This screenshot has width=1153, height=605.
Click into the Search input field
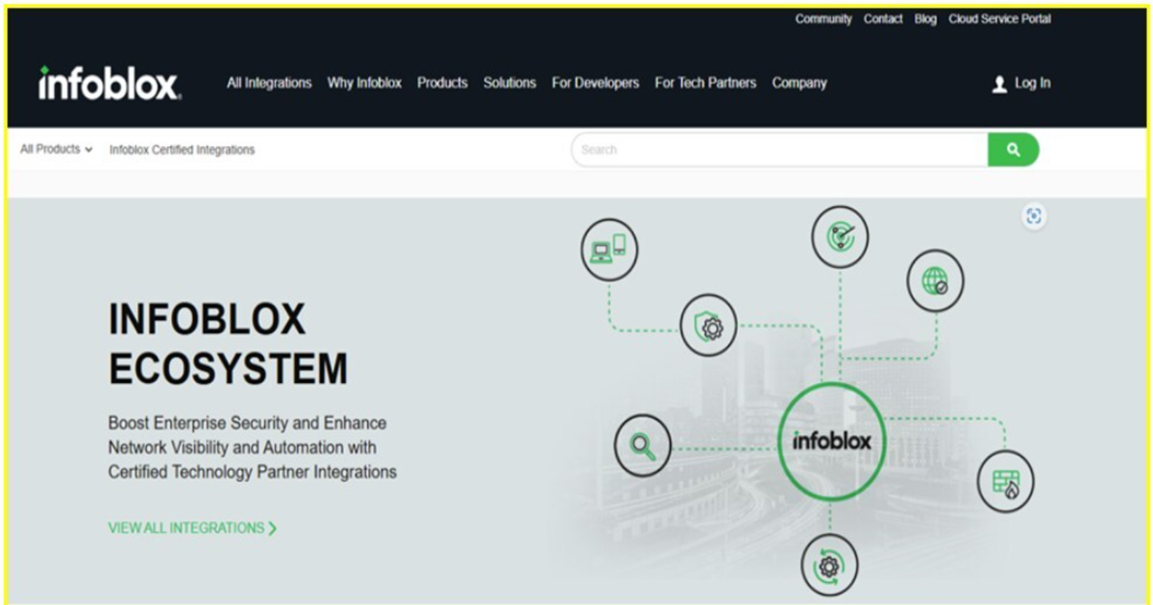[779, 150]
